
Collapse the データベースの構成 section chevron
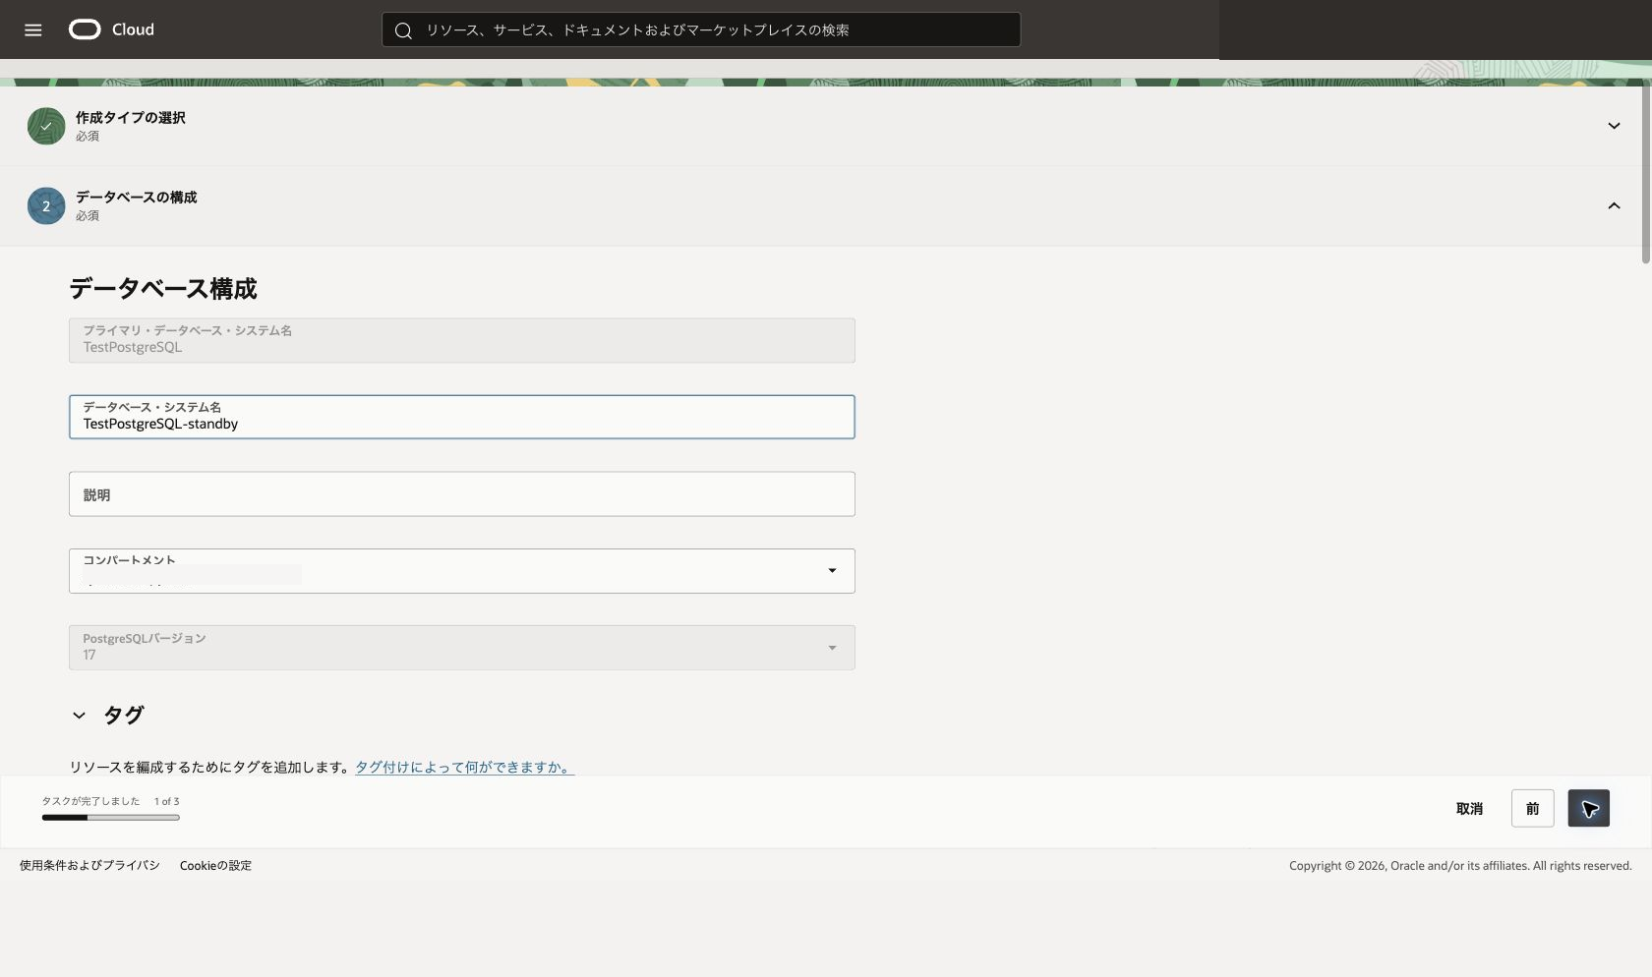point(1614,205)
